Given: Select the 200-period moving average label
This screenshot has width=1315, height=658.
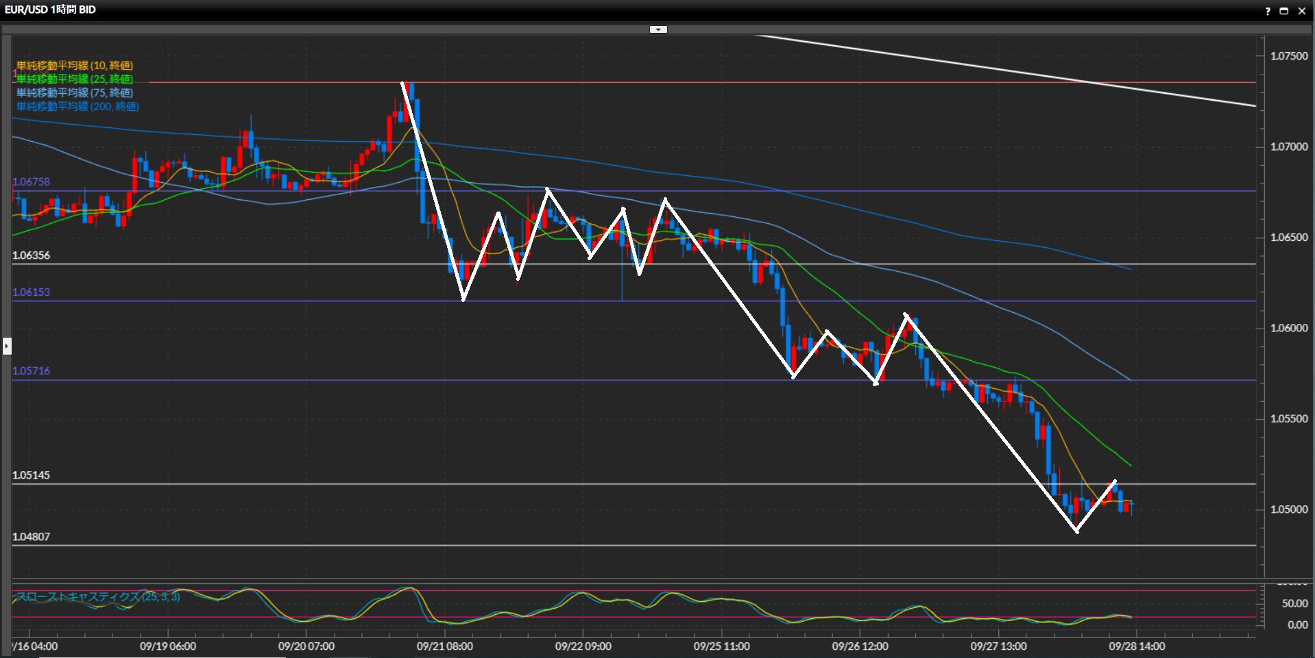Looking at the screenshot, I should pyautogui.click(x=77, y=107).
